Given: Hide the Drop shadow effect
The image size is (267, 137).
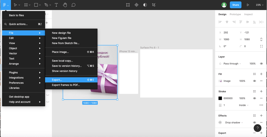Looking at the screenshot, I should pos(254,123).
